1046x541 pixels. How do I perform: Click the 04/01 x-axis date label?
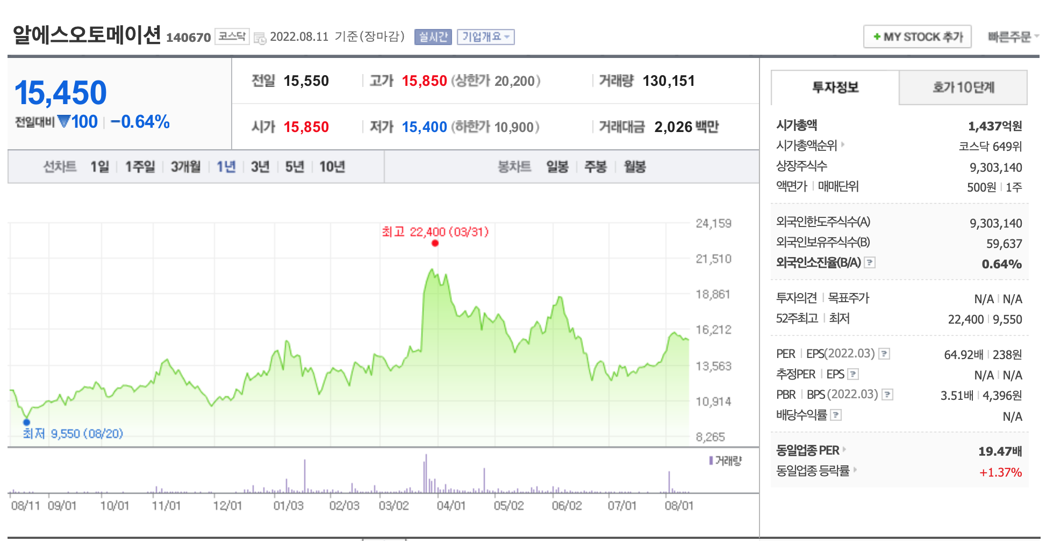click(451, 506)
